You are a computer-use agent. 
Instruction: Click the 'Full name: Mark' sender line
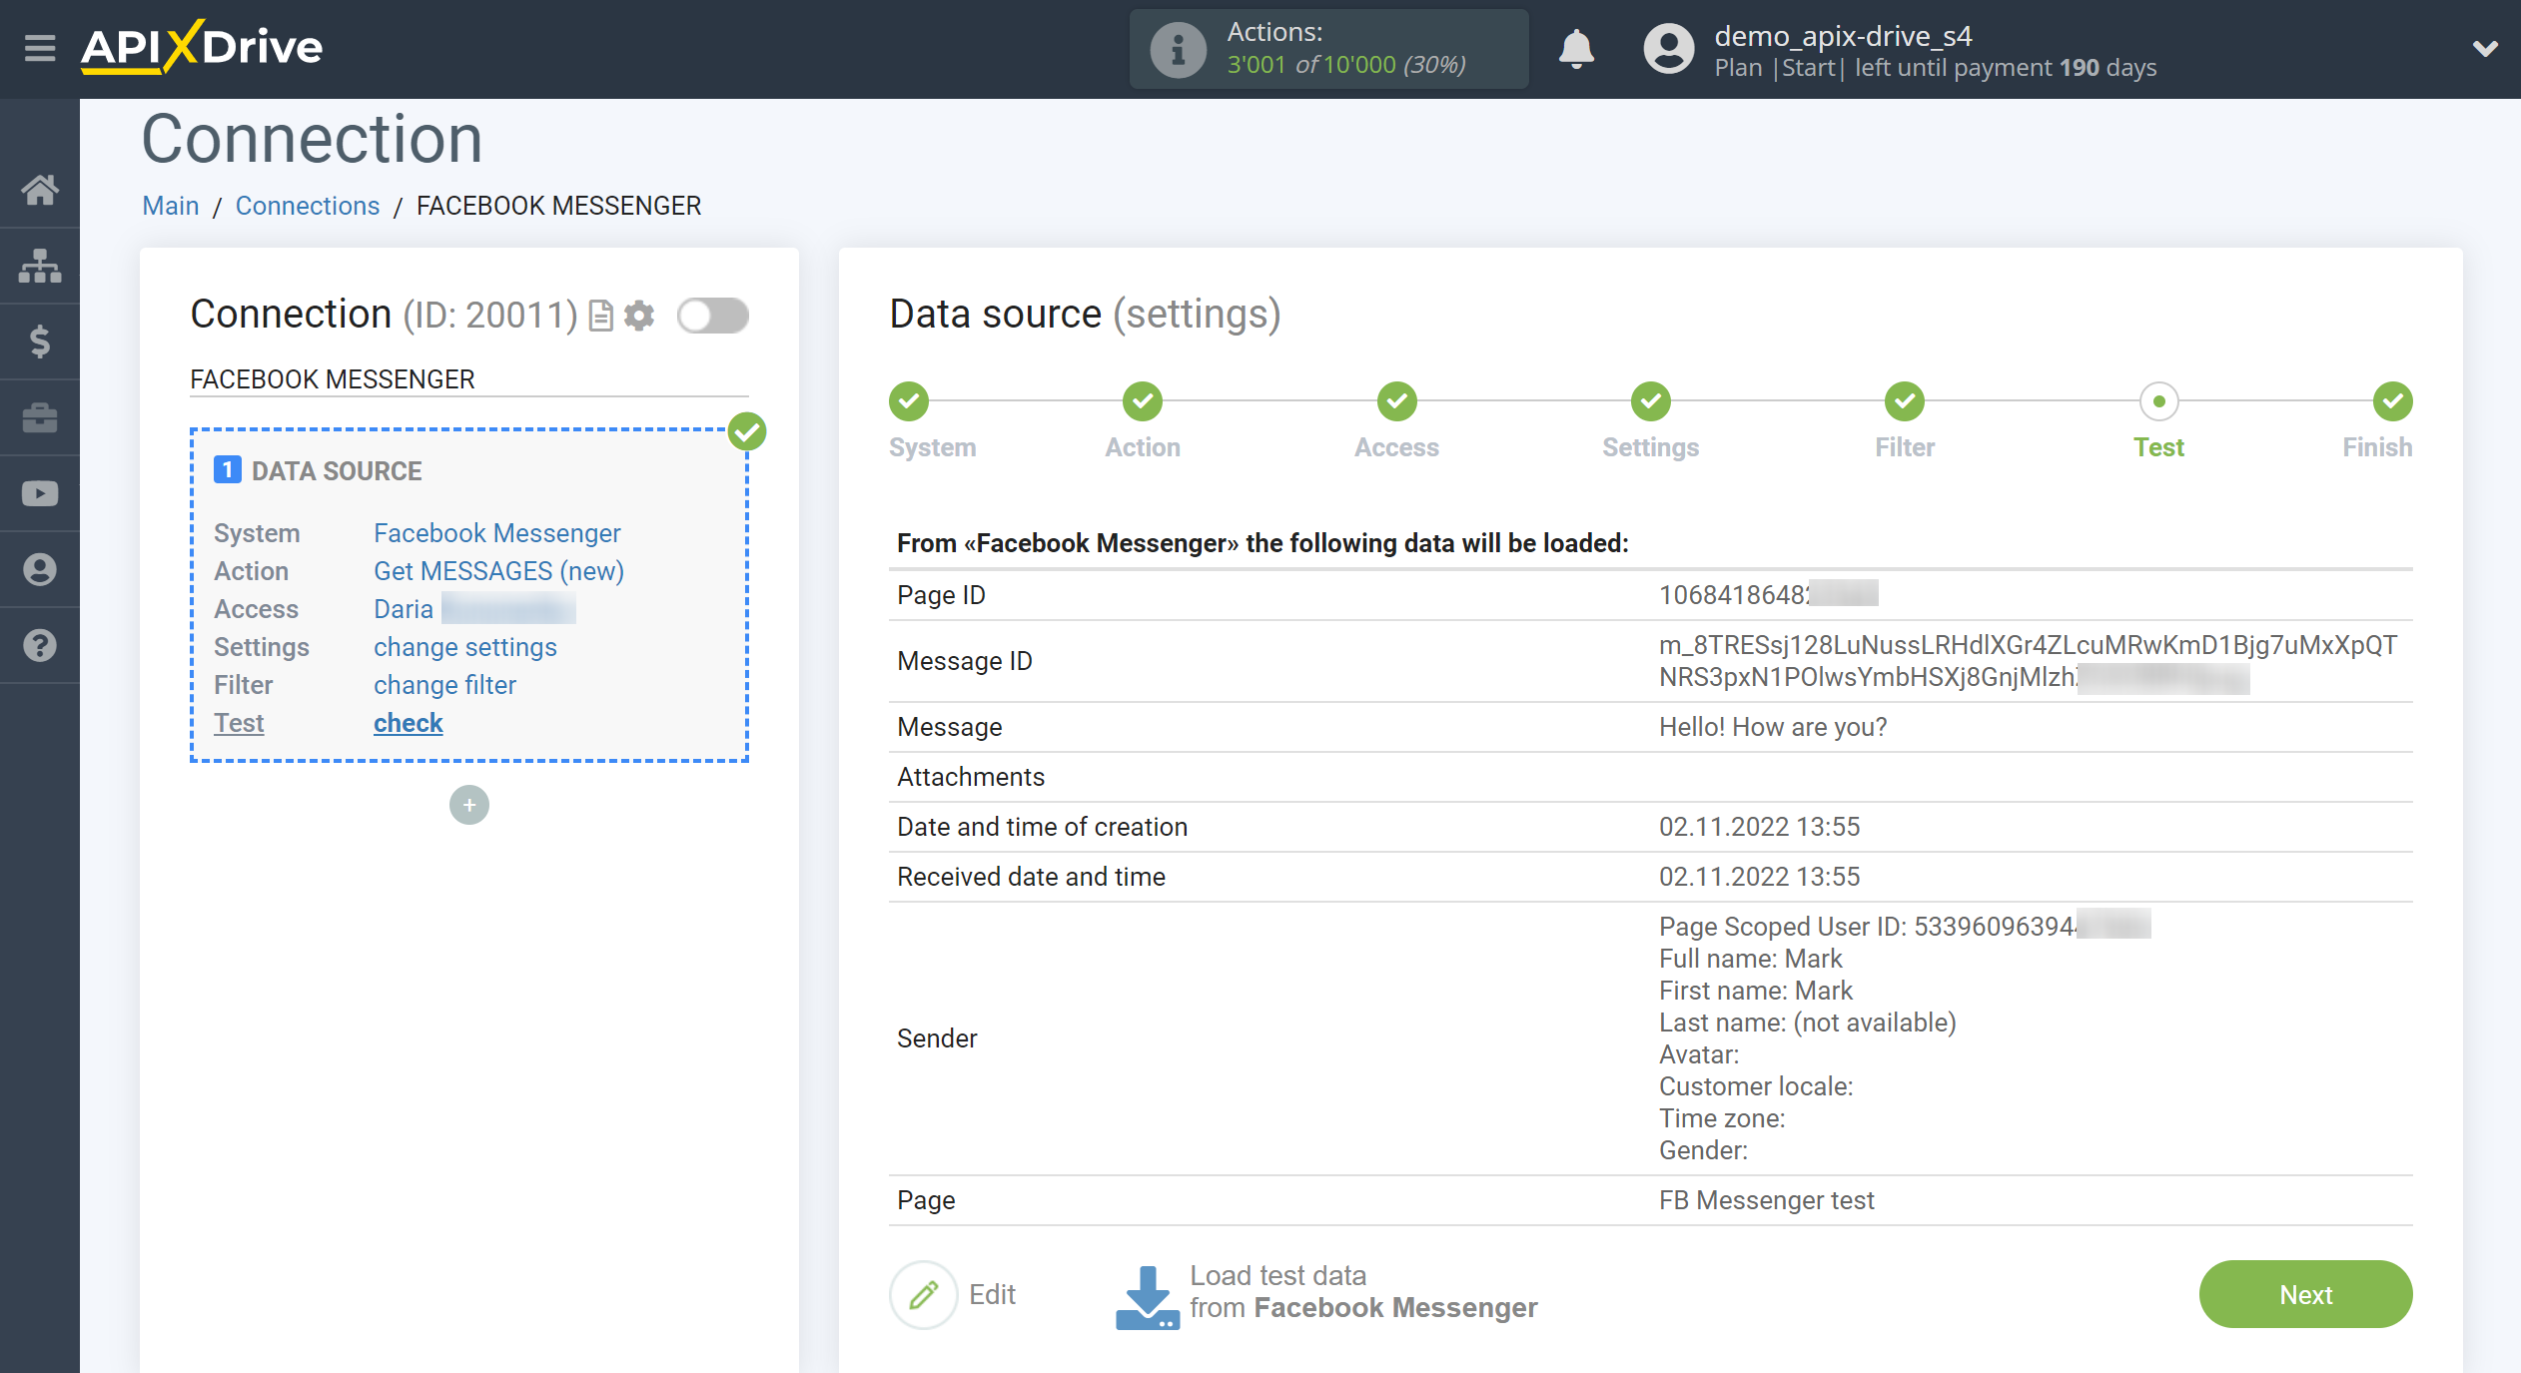tap(1750, 959)
